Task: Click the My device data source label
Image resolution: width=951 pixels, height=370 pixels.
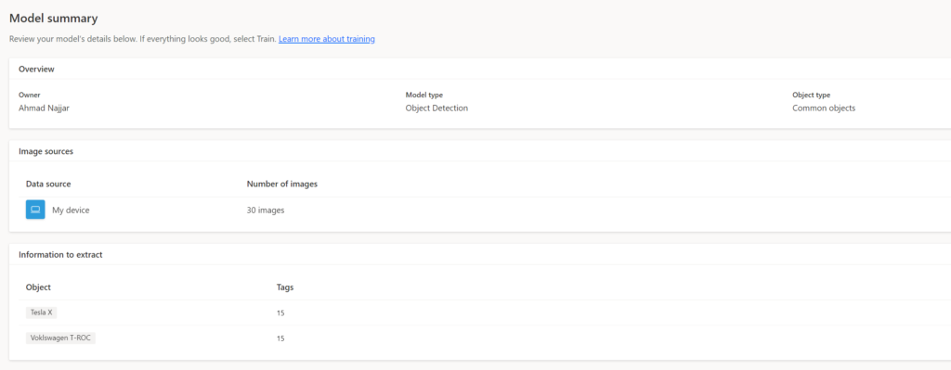Action: coord(71,211)
